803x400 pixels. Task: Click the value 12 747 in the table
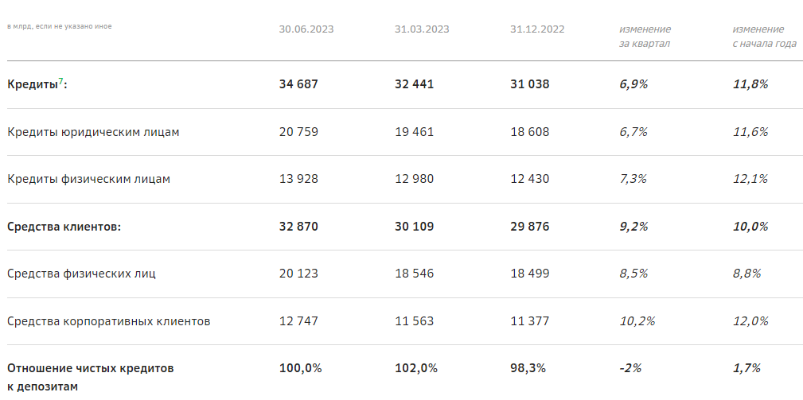298,321
